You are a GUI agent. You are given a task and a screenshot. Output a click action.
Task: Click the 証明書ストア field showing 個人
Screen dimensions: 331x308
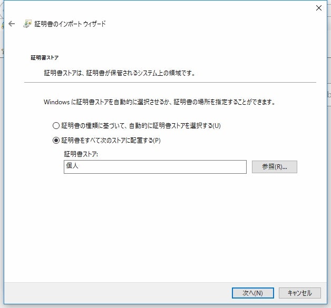tap(155, 167)
